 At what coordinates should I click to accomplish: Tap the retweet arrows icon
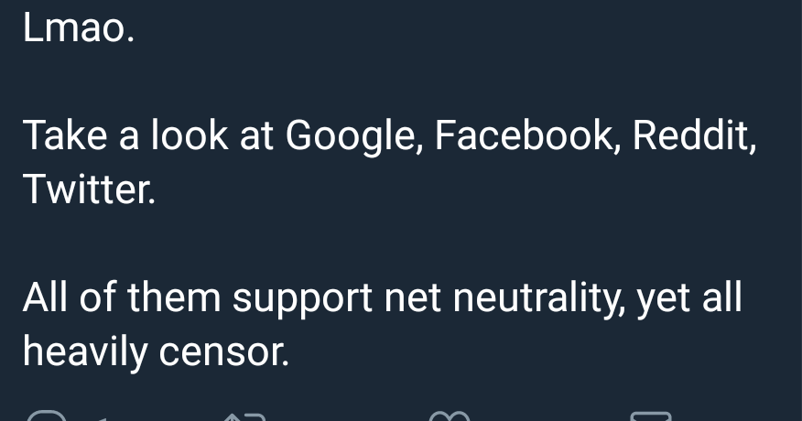244,416
